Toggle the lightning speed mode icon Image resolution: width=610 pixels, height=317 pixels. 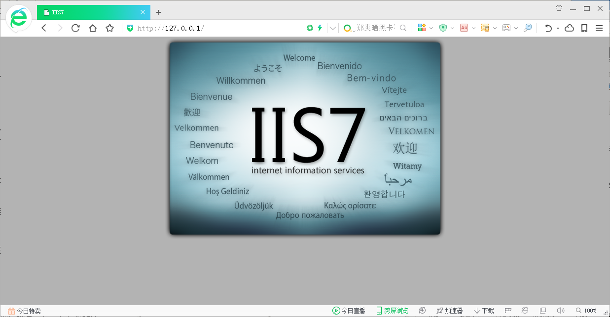tap(320, 28)
